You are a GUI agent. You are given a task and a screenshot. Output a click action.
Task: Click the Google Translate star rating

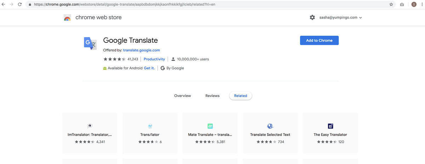[x=114, y=59]
